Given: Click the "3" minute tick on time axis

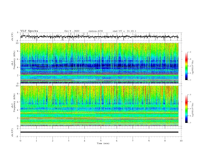Looking at the screenshot, I should point(69,141).
